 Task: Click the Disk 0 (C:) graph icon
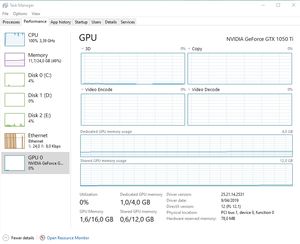[x=15, y=80]
